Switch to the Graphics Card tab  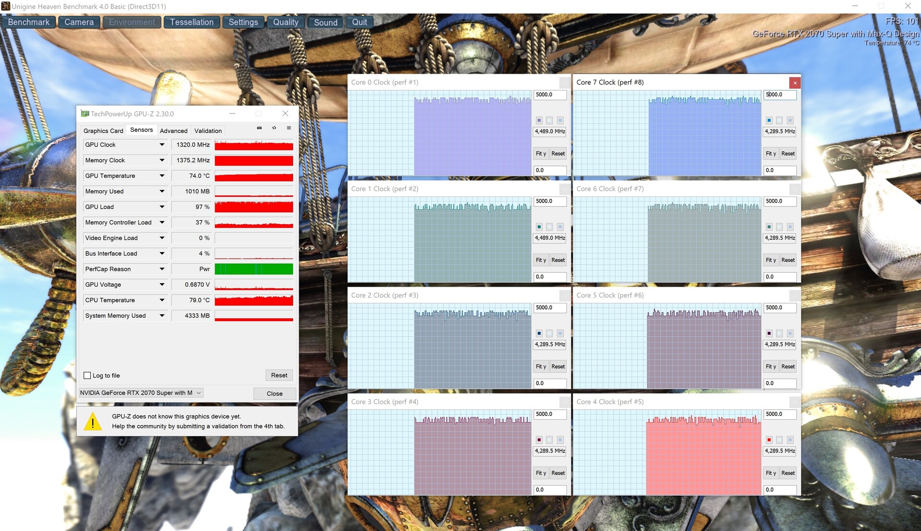(x=103, y=131)
